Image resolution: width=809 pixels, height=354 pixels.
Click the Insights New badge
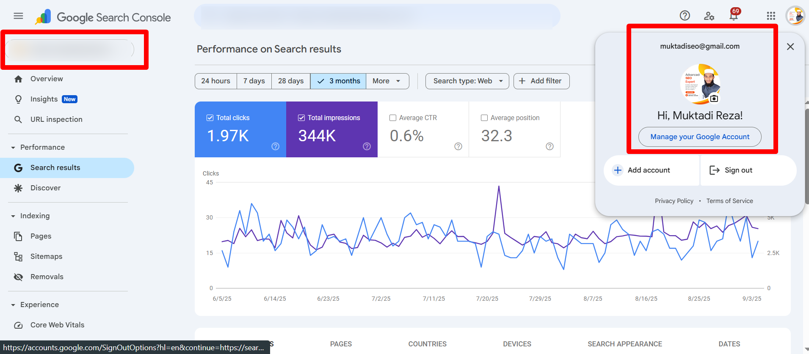coord(69,99)
